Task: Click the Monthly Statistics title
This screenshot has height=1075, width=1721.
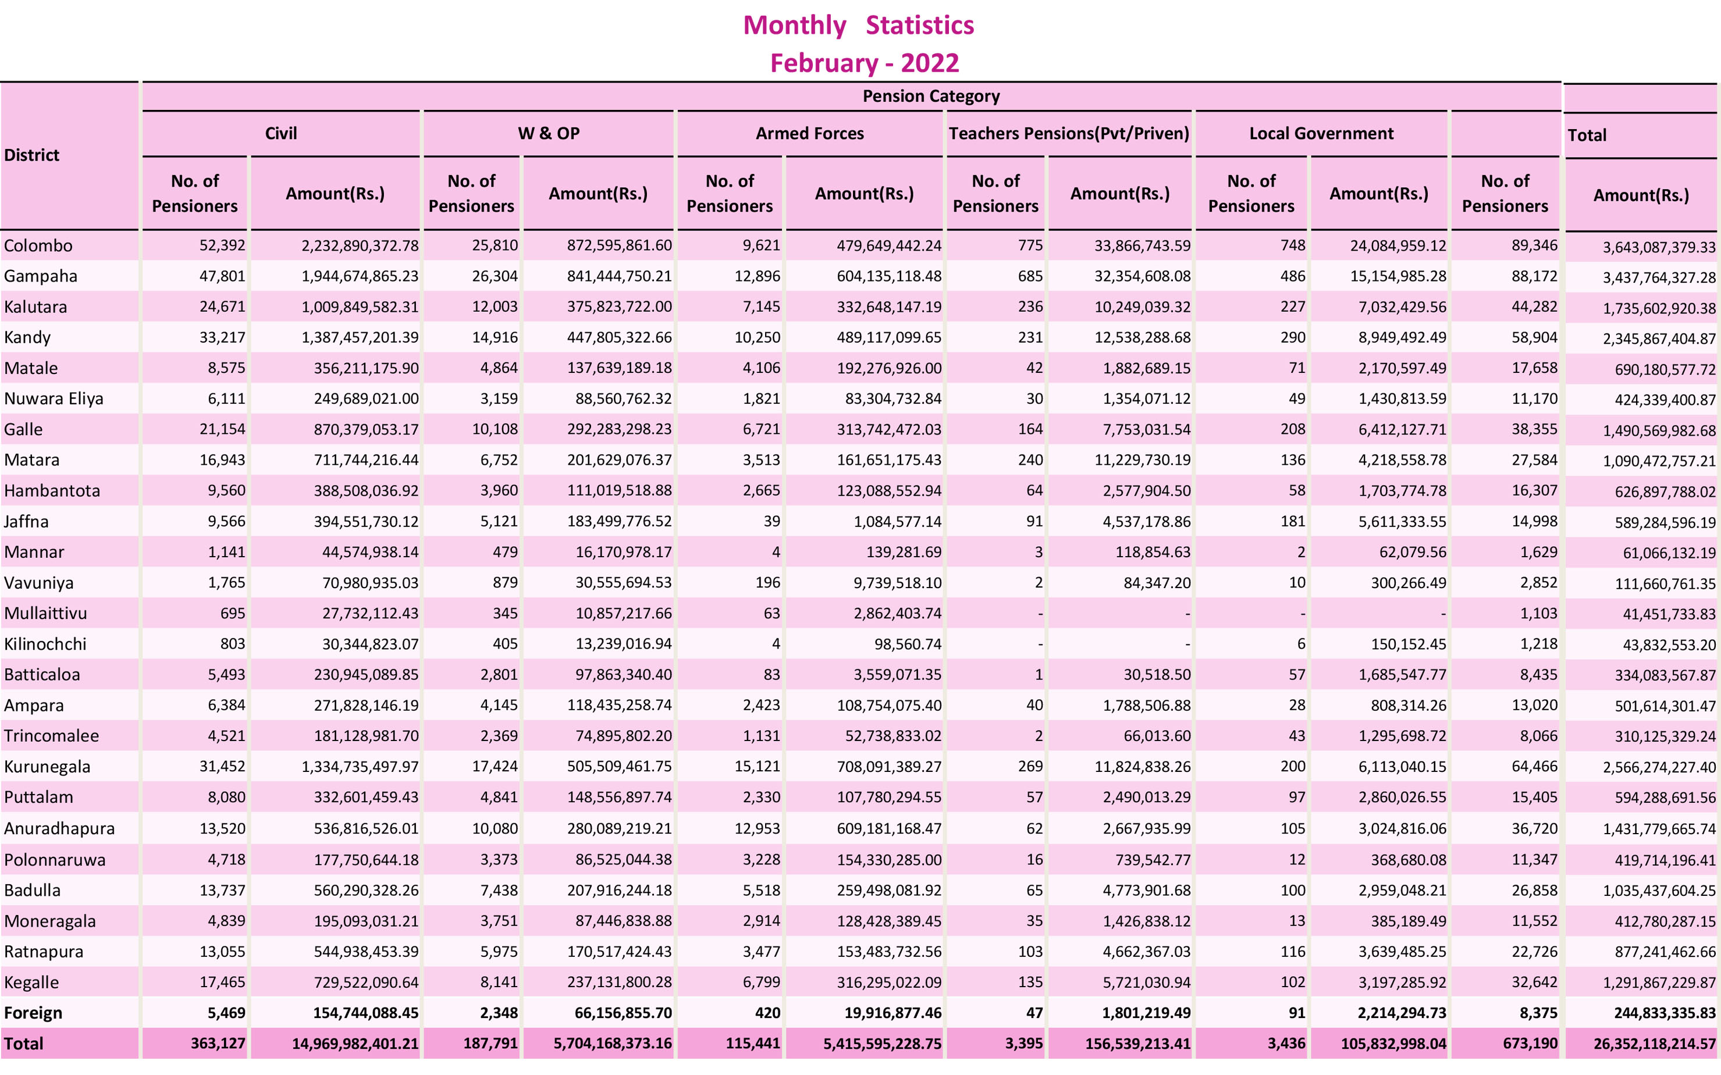Action: click(858, 26)
